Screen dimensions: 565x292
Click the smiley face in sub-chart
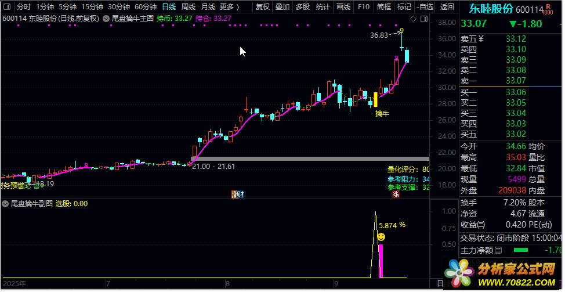pos(381,237)
